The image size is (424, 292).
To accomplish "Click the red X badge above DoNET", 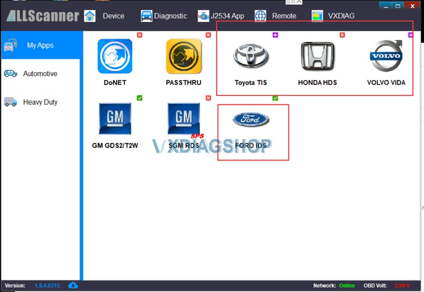I will pyautogui.click(x=139, y=35).
